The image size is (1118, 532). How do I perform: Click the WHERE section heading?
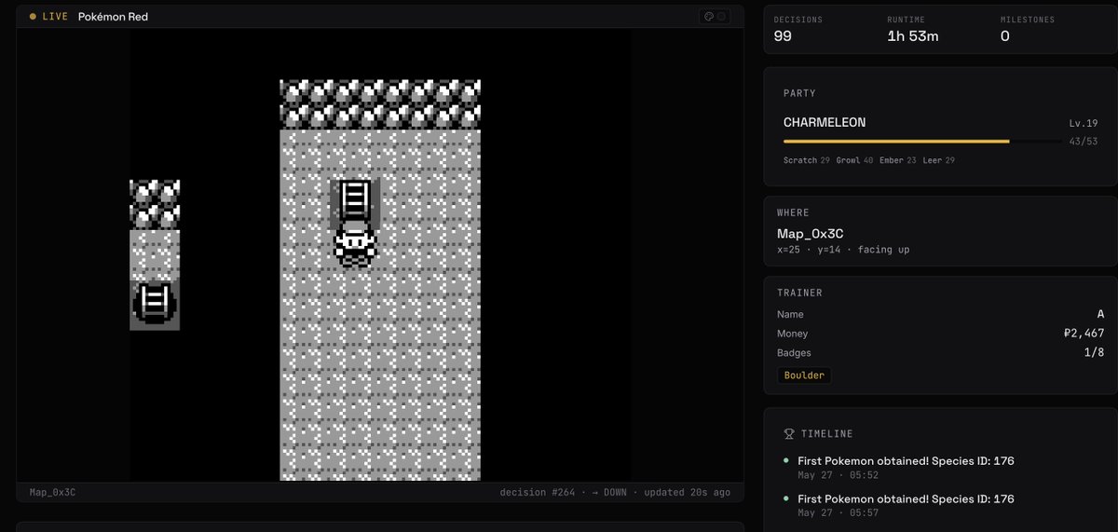pyautogui.click(x=793, y=212)
